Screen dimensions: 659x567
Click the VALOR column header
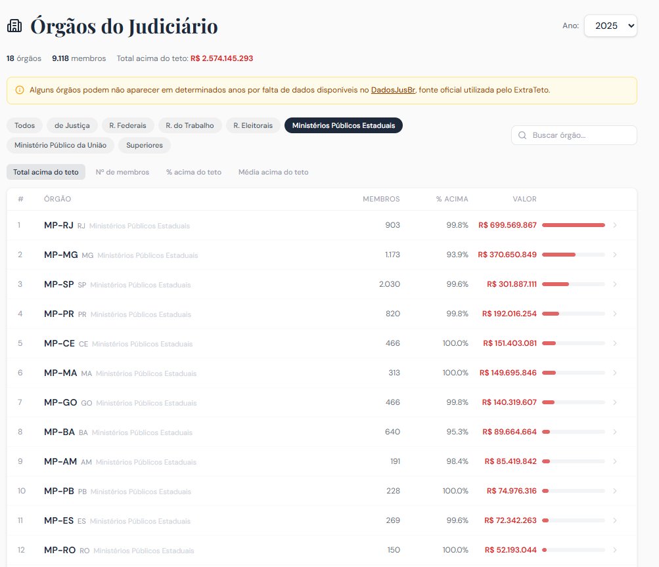(x=524, y=199)
